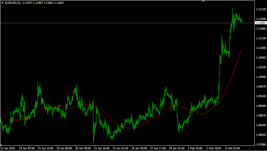Click the 1.09670 price scale label
The image size is (267, 151).
(x=261, y=87)
